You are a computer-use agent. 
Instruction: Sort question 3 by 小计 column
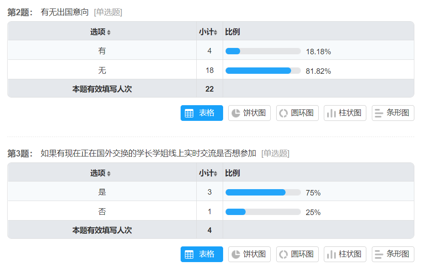coord(208,173)
